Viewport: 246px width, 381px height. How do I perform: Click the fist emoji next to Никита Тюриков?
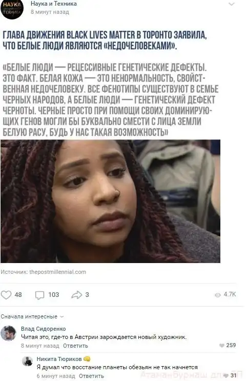click(87, 359)
